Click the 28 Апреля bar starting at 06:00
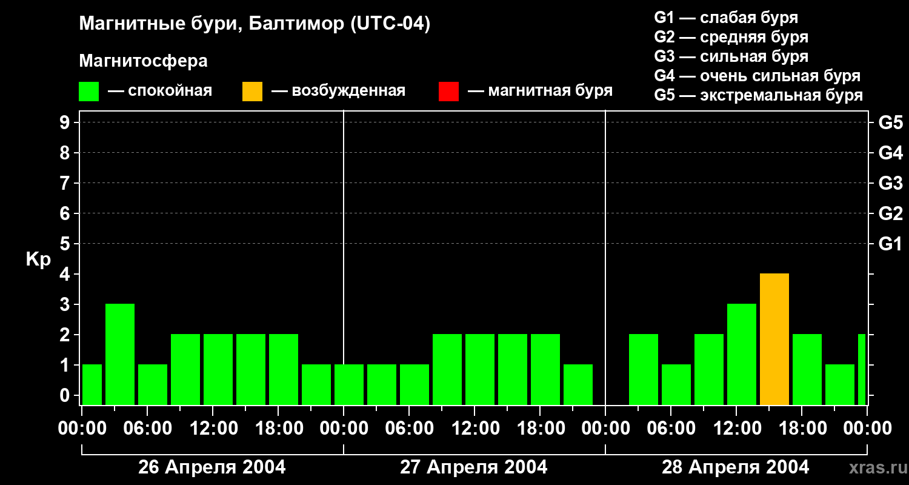Viewport: 909px width, 485px height. coord(676,385)
